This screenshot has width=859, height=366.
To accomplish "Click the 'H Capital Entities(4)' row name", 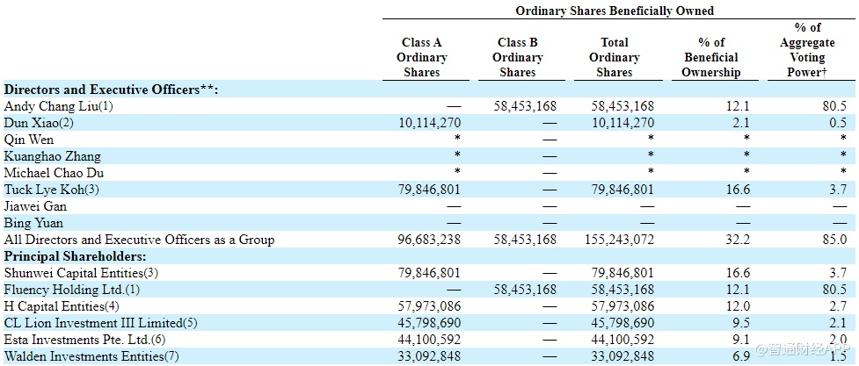I will click(62, 305).
